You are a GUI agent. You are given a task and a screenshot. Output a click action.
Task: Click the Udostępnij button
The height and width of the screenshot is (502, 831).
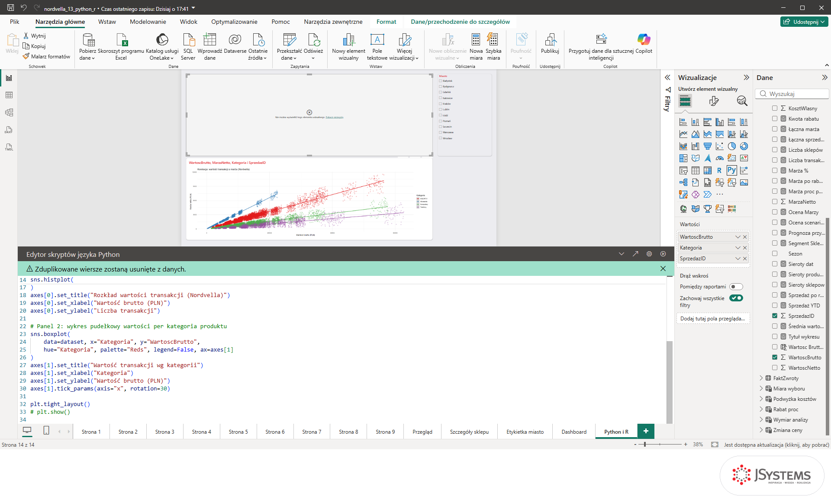[x=804, y=22]
